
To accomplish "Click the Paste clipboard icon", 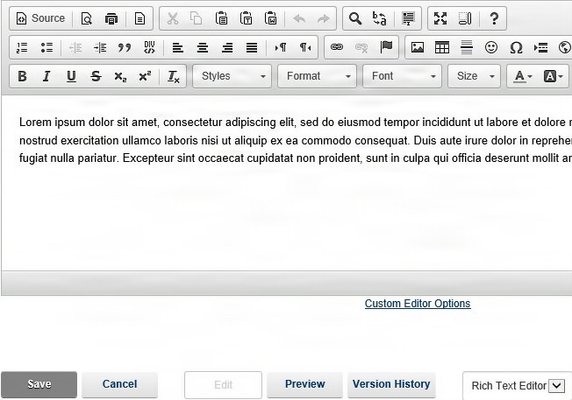I will (x=221, y=18).
